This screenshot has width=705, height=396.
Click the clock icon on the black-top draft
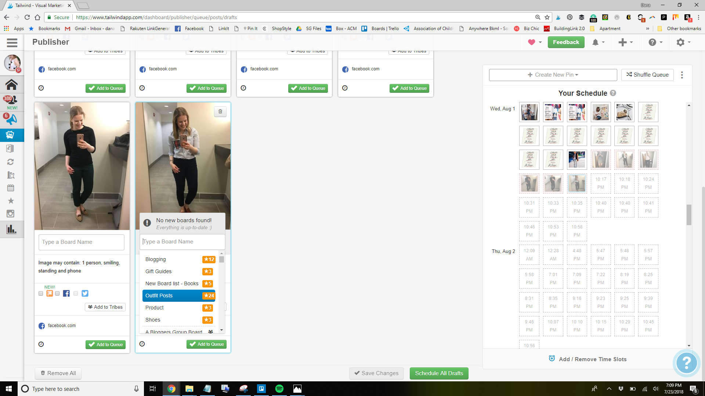41,344
